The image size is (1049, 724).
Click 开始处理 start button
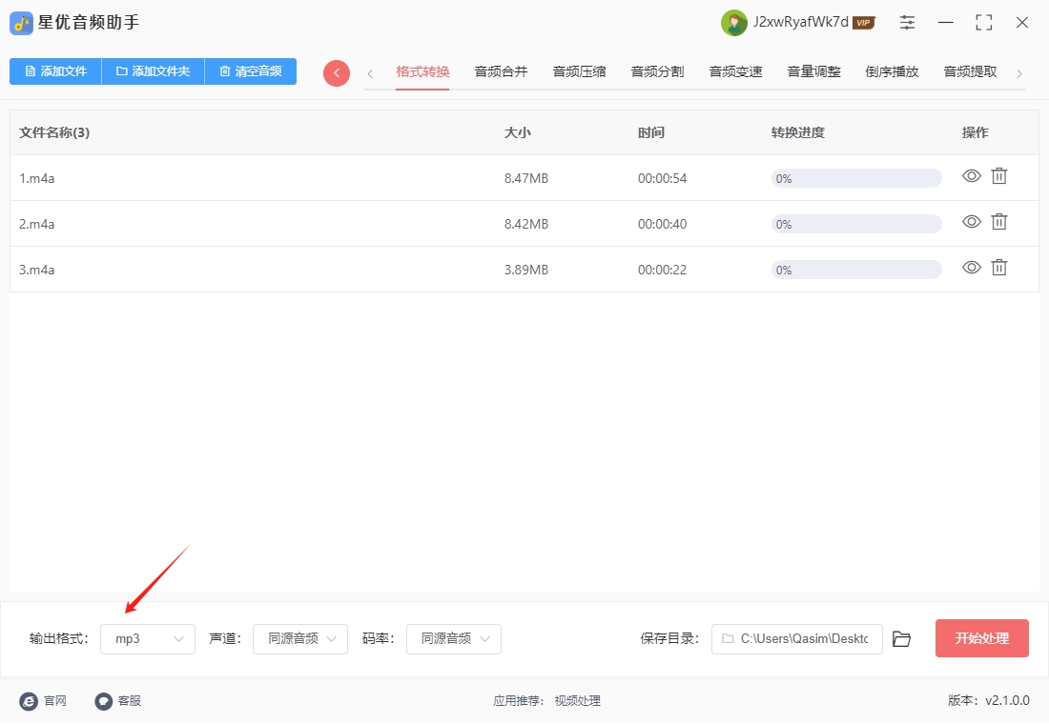tap(981, 638)
